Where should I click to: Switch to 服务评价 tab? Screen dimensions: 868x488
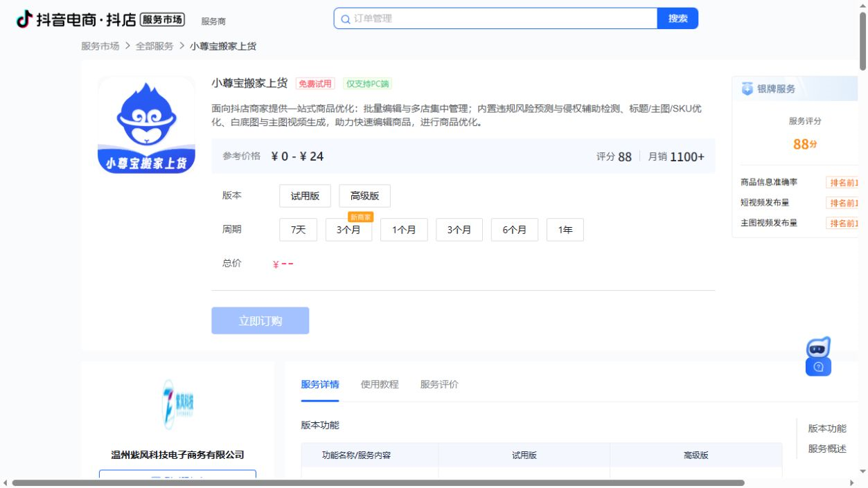(439, 384)
